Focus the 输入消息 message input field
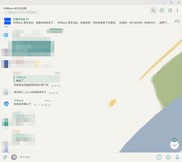Image resolution: width=182 pixels, height=162 pixels. pos(87,157)
